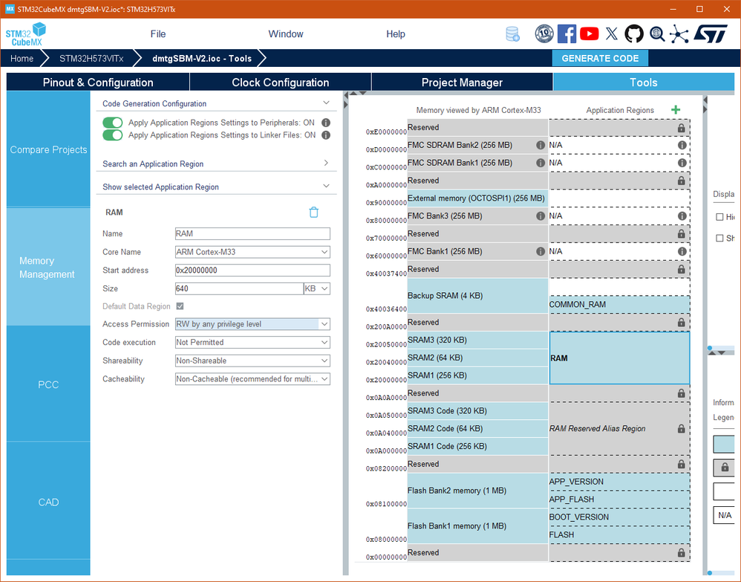Click the ST logo icon

(x=711, y=34)
